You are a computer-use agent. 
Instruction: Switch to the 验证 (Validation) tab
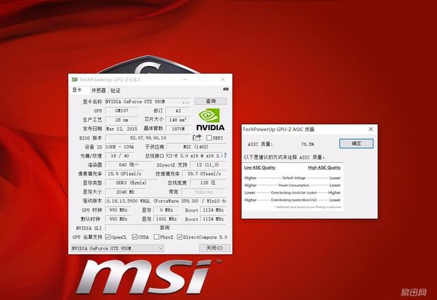click(115, 90)
